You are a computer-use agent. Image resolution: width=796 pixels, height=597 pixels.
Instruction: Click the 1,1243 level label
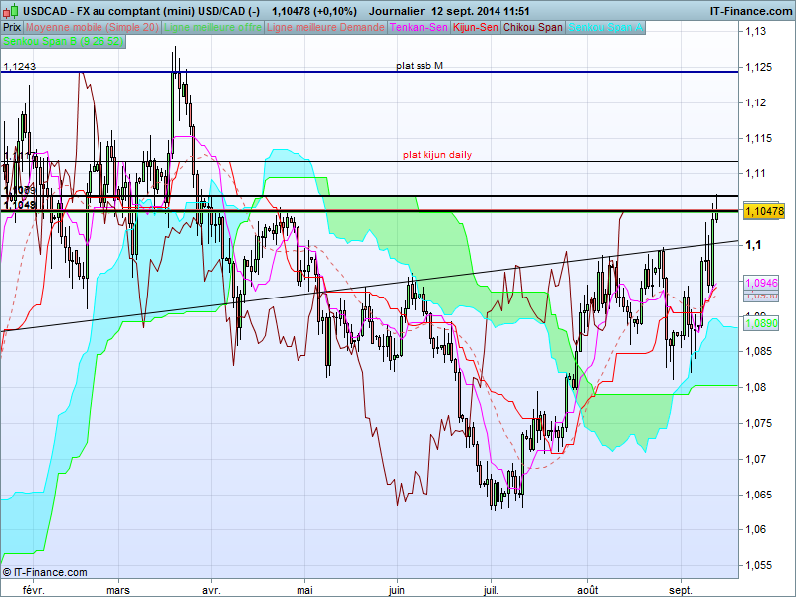[x=19, y=66]
